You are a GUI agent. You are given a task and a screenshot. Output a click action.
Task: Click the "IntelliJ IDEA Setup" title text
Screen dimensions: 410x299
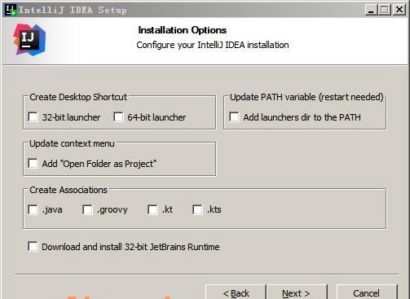pyautogui.click(x=73, y=10)
